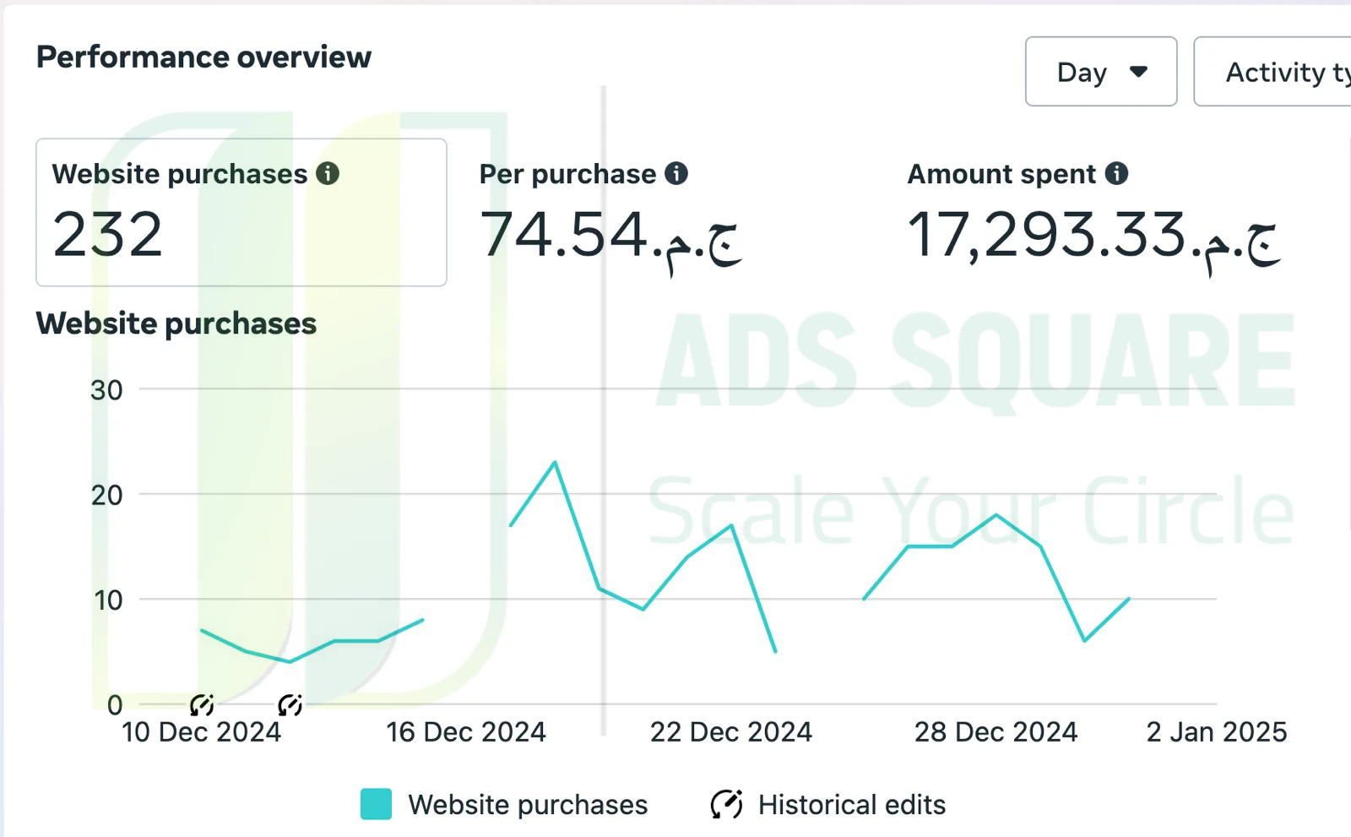Click the teal Website purchases legend swatch

(376, 804)
